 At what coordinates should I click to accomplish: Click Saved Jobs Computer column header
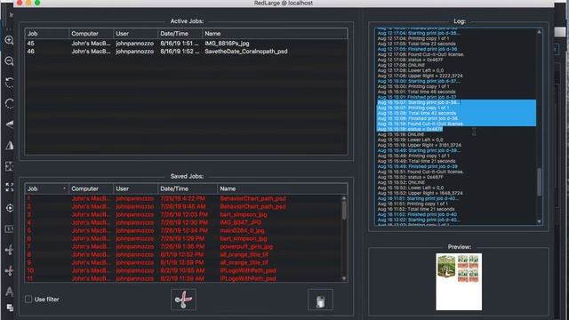click(91, 188)
